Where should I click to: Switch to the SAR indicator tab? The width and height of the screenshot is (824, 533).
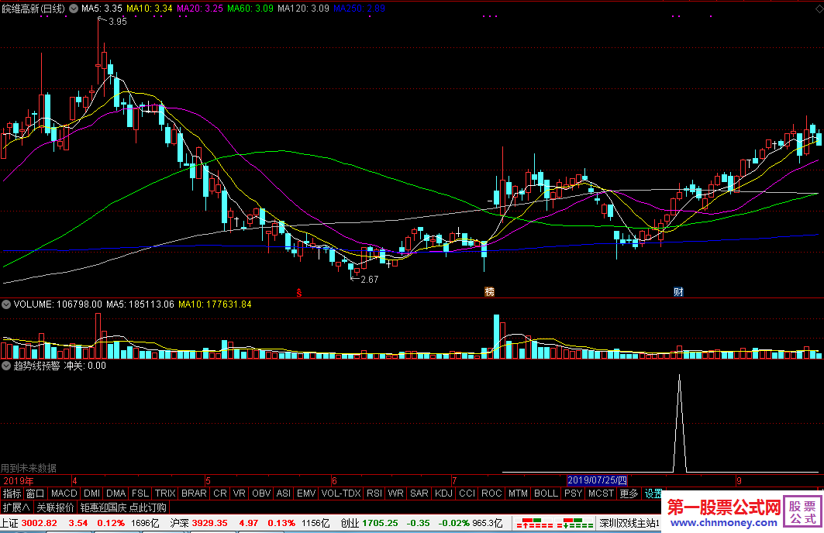click(419, 493)
